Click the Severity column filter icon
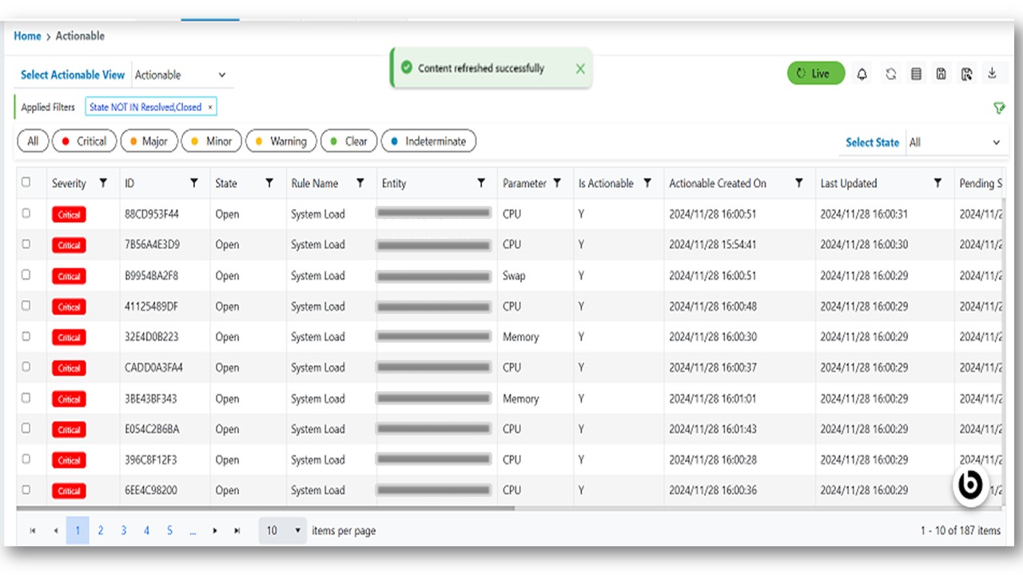 (x=103, y=184)
